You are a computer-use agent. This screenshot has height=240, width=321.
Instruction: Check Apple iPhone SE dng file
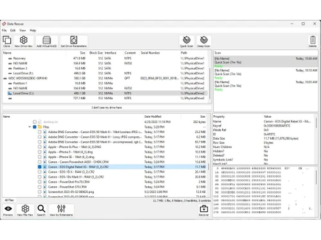pyautogui.click(x=40, y=157)
